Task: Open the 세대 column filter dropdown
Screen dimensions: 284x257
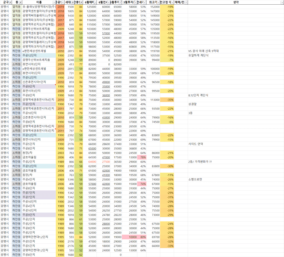Action: point(73,3)
